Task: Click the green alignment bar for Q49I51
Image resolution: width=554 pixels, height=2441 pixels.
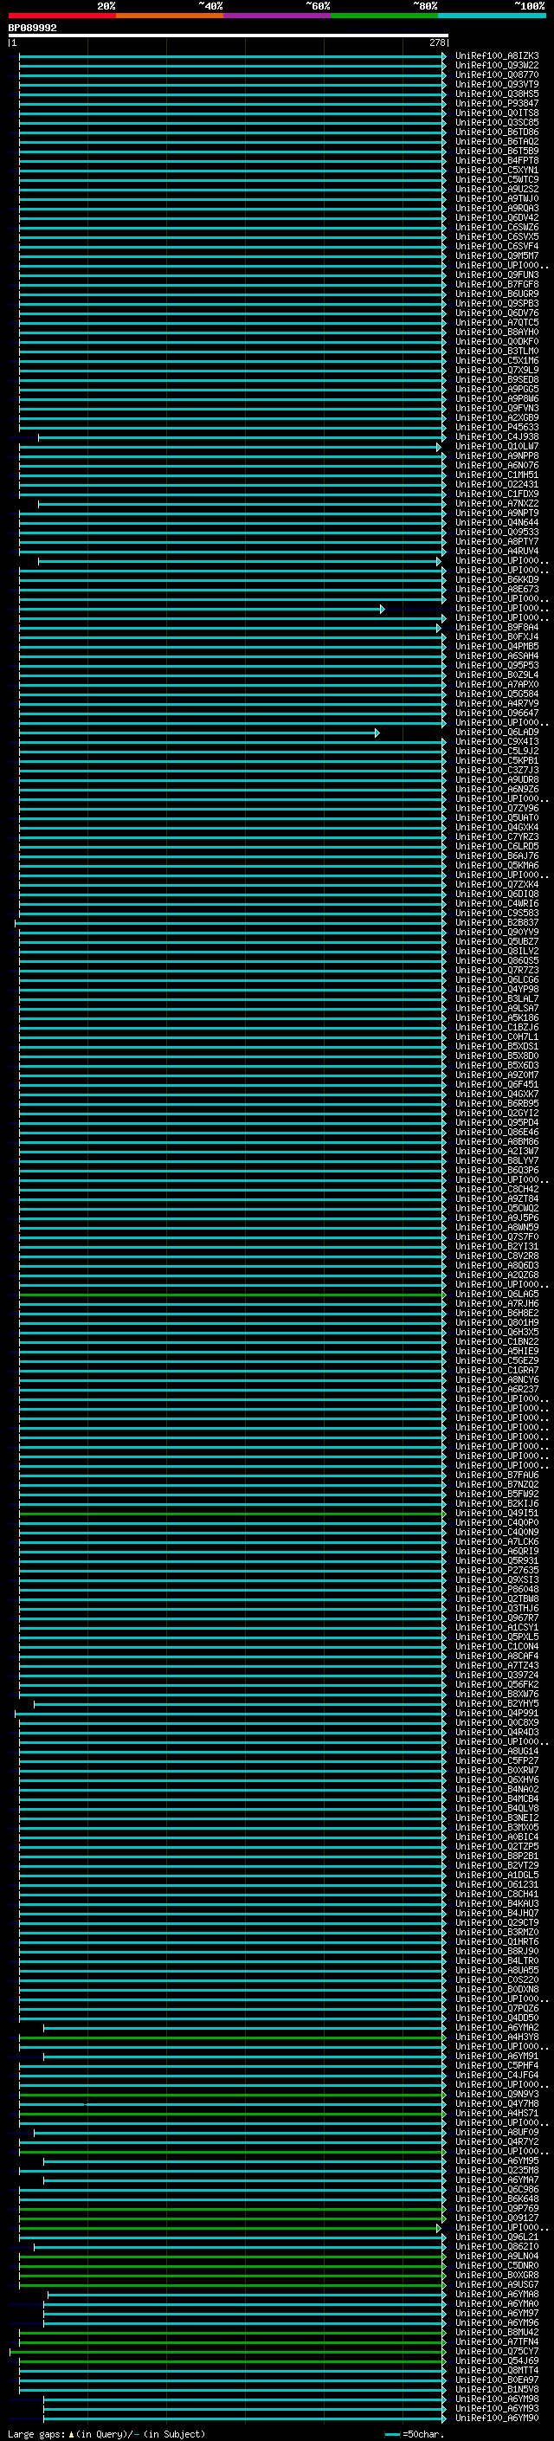Action: pos(232,1514)
